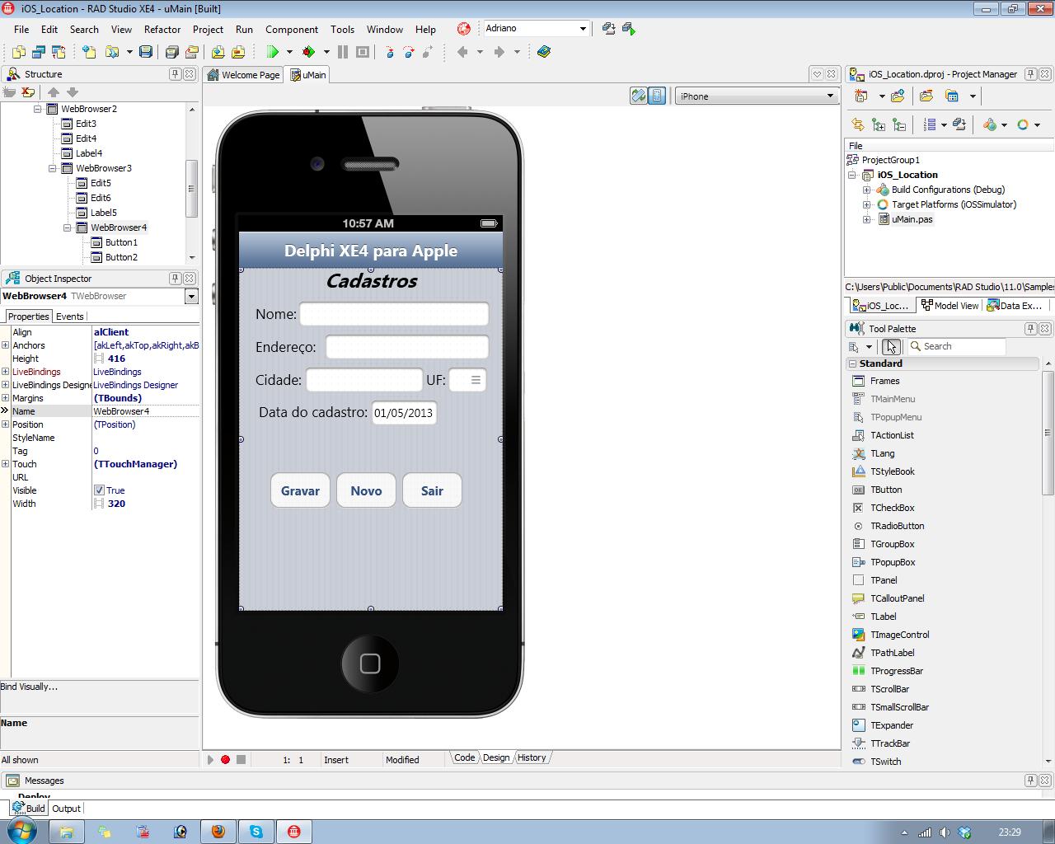Delete the selected item in the Structure toolbar
Image resolution: width=1055 pixels, height=844 pixels.
tap(27, 92)
